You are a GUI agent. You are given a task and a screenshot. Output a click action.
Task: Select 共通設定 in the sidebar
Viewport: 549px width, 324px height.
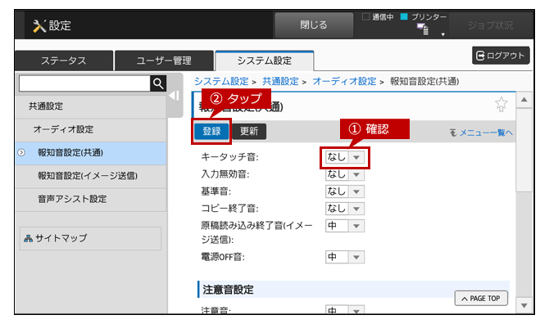click(x=91, y=106)
